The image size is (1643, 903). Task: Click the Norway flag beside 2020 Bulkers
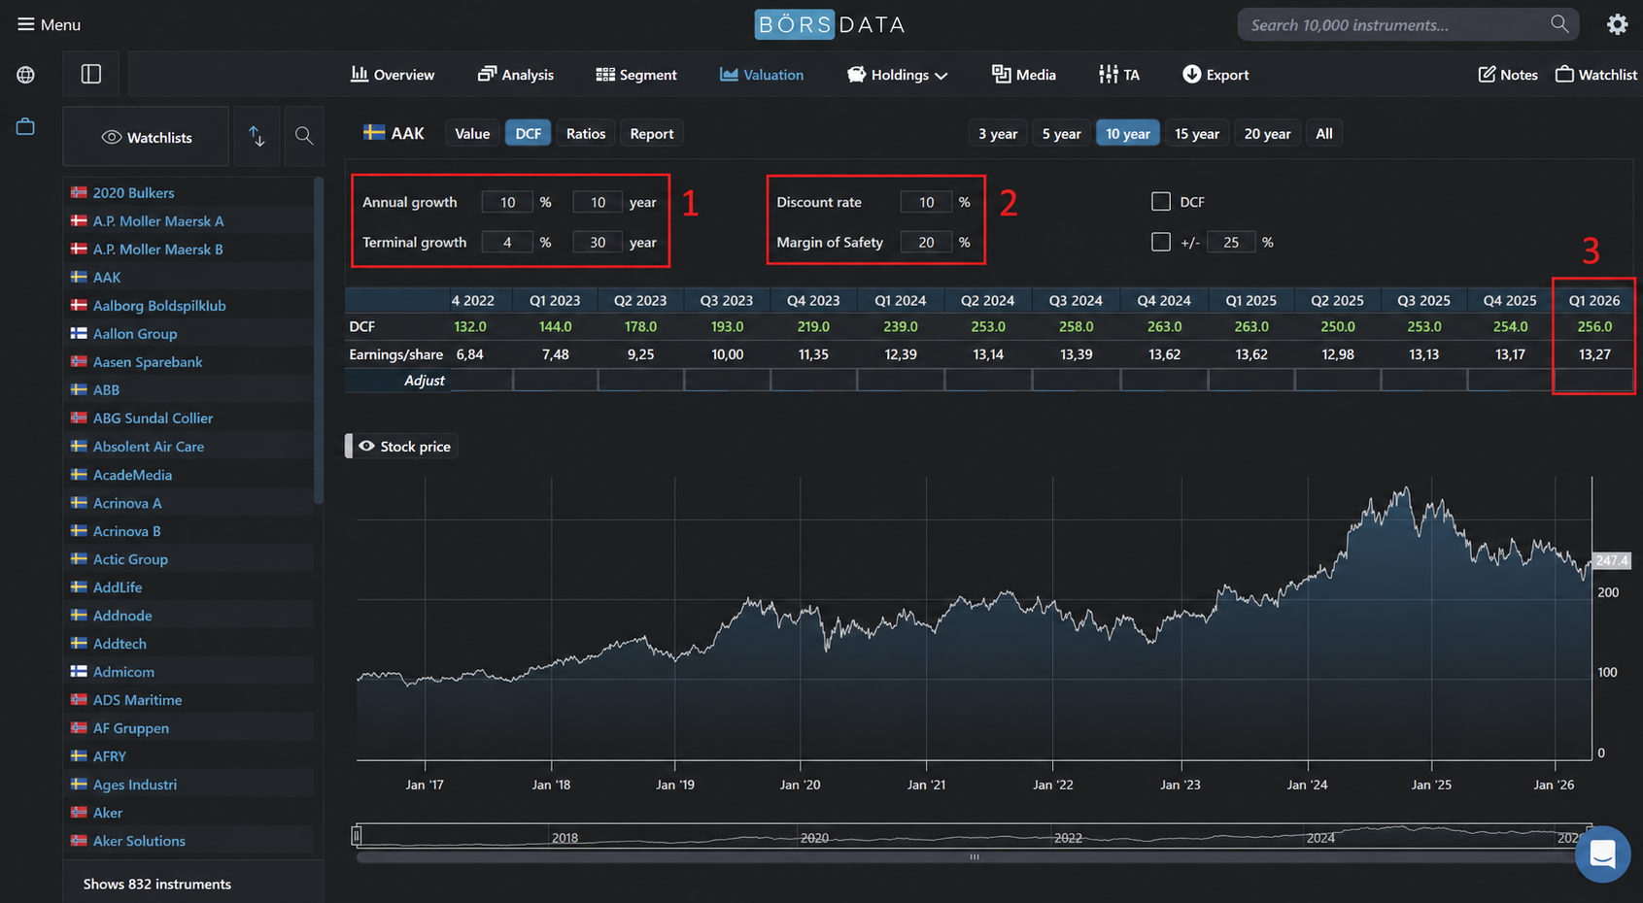coord(79,192)
